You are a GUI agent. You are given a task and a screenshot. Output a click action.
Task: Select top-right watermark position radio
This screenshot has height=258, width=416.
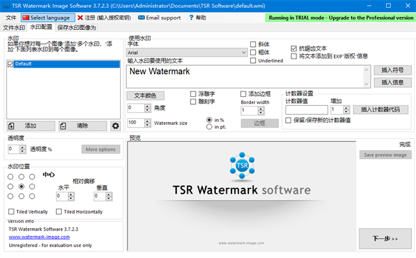[x=32, y=177]
